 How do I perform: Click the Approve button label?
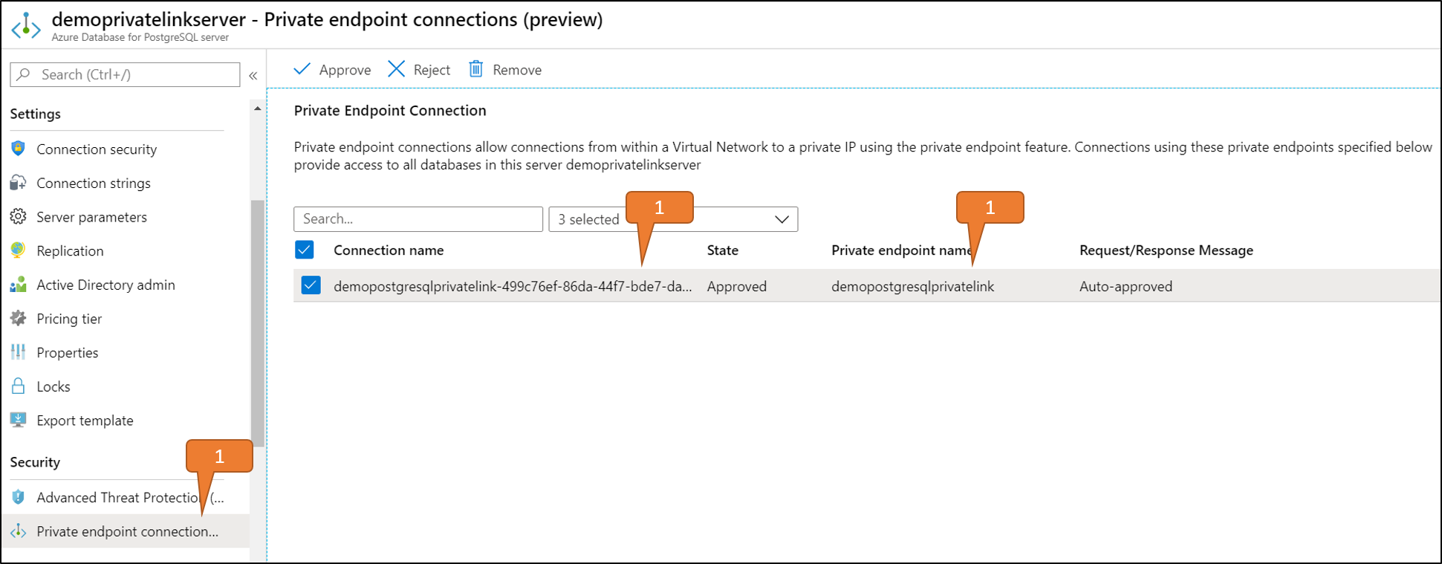[x=345, y=70]
